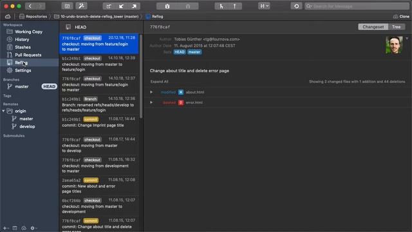412x232 pixels.
Task: Collapse the origin remote disclosure triangle
Action: (x=3, y=111)
